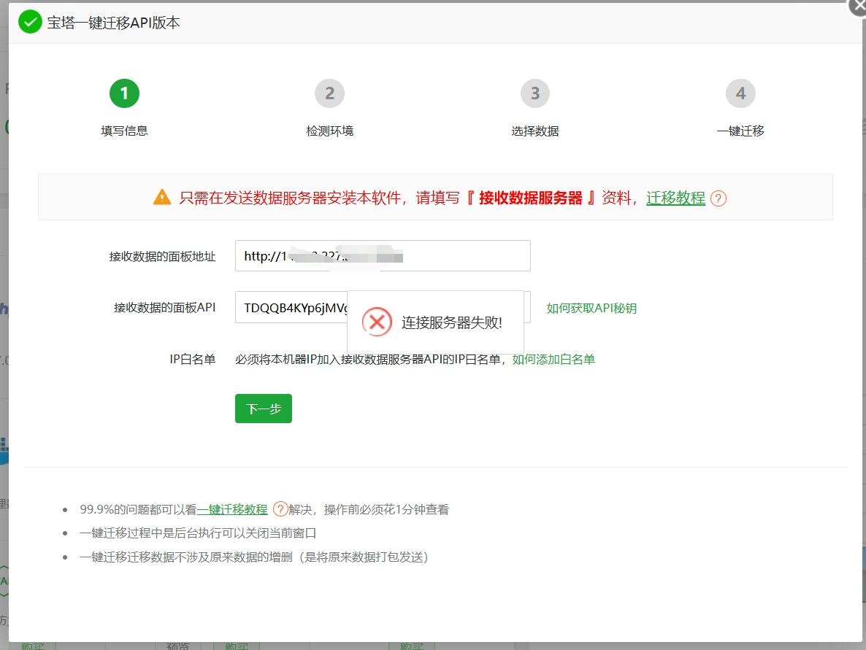This screenshot has height=650, width=866.
Task: Select step 2 circle 检测环境
Action: pos(330,93)
